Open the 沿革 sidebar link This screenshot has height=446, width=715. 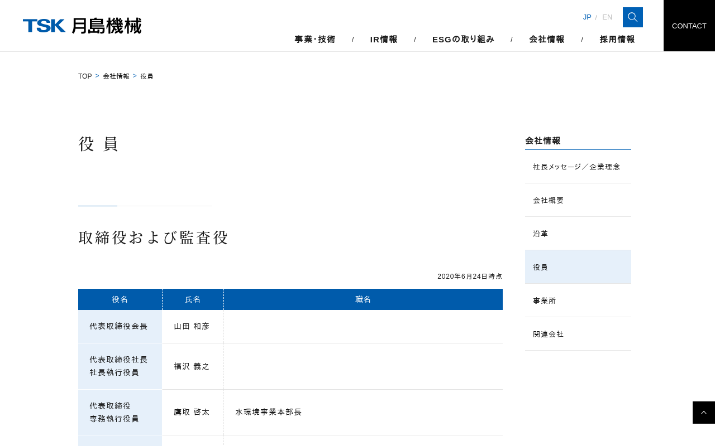click(541, 234)
